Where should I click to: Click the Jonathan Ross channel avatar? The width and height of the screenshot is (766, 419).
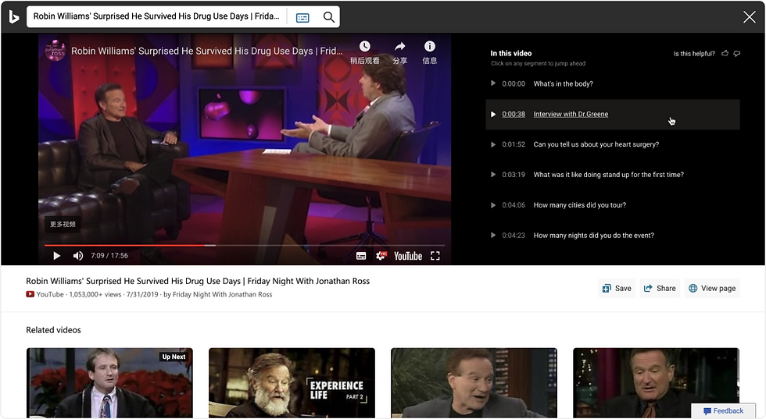coord(55,51)
